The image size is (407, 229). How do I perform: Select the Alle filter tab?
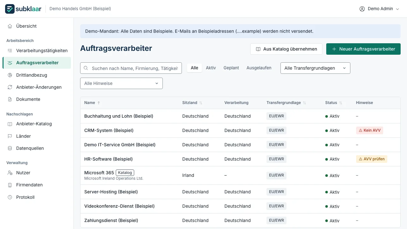coord(195,68)
